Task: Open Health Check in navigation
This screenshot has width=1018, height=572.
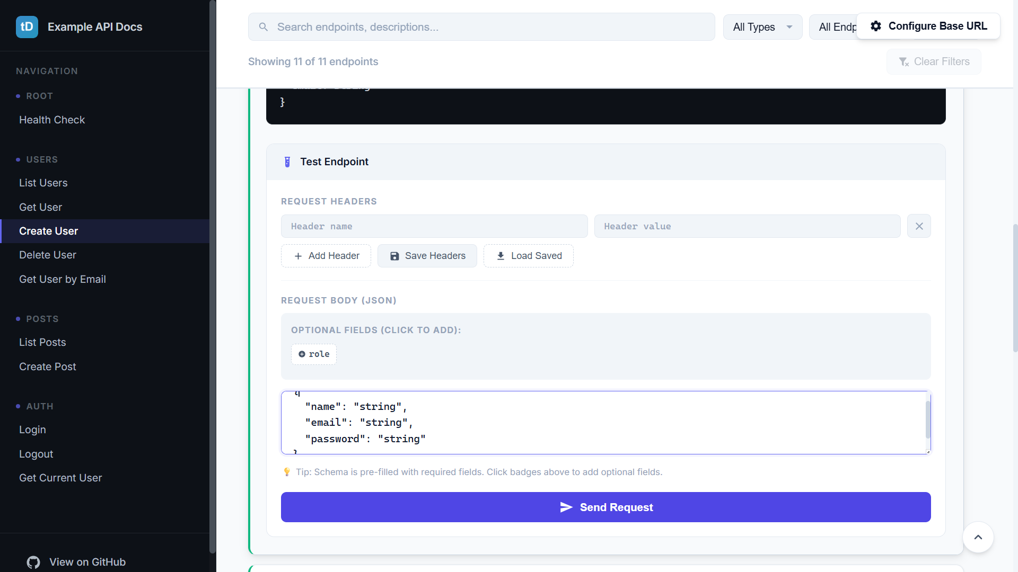Action: pyautogui.click(x=52, y=120)
